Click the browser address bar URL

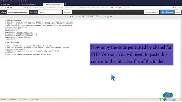point(69,8)
